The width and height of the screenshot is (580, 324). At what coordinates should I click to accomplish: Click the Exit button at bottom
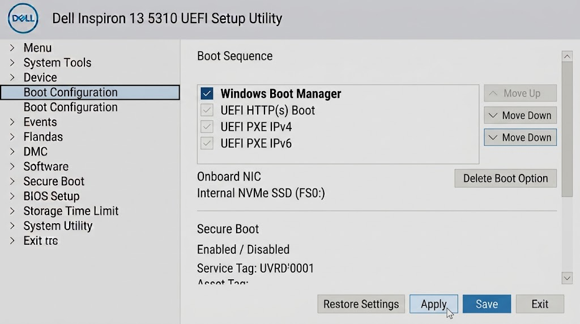[x=540, y=304]
